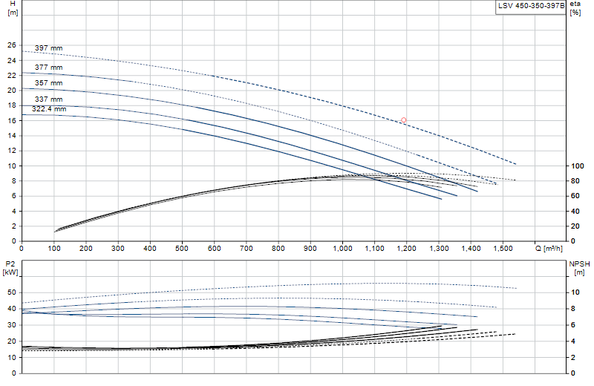Click the NPSH [m] axis label
This screenshot has width=594, height=386.
[579, 268]
